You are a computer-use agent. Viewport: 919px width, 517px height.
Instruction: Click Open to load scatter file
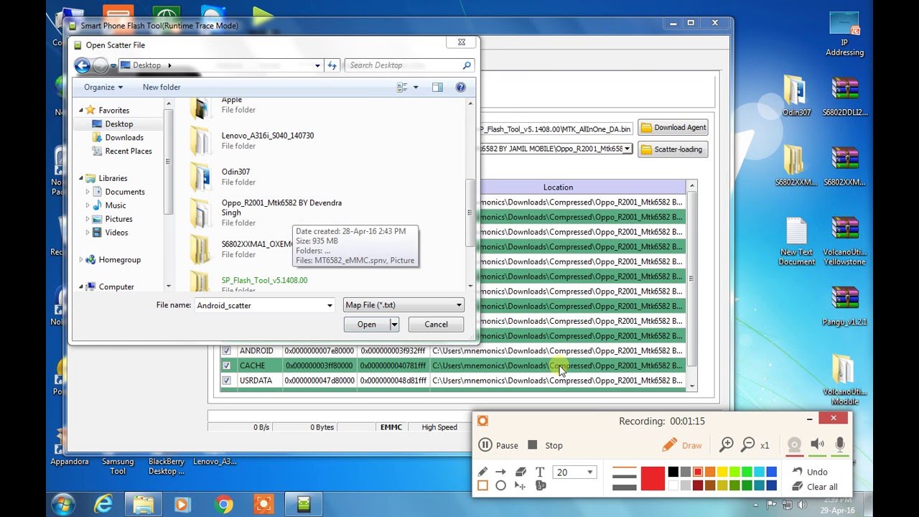(x=367, y=325)
